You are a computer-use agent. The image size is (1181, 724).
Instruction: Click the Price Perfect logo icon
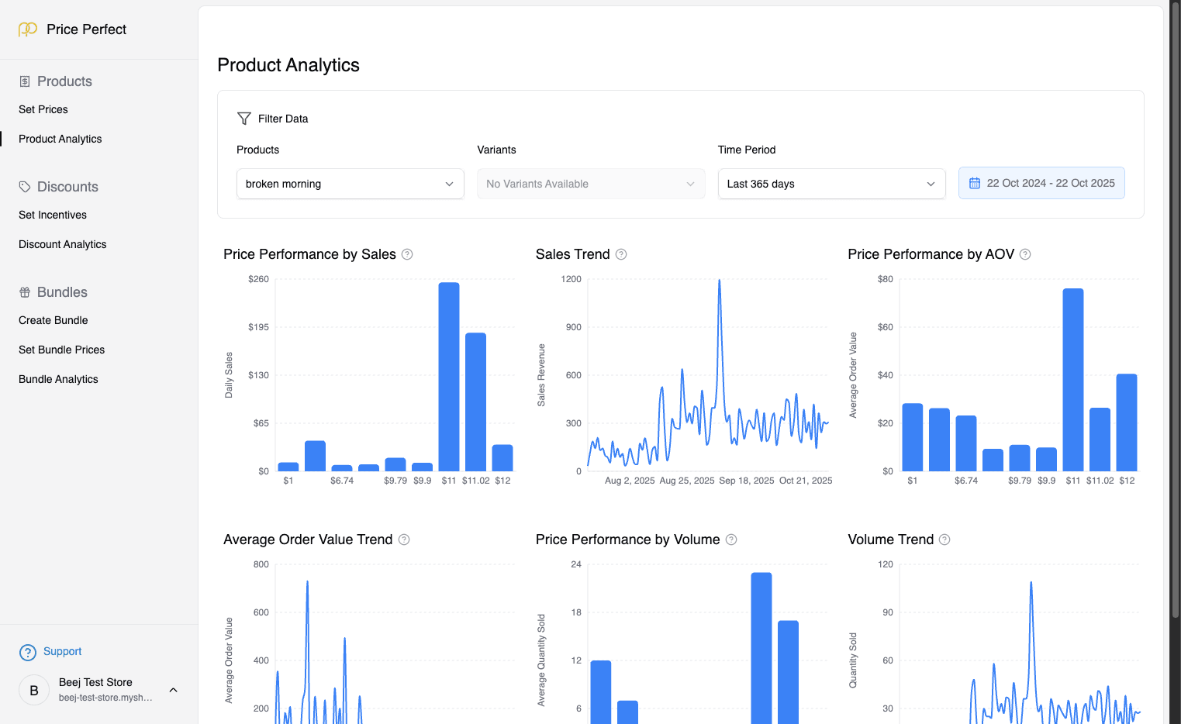27,29
